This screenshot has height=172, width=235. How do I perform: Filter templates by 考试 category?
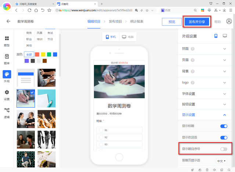(x=50, y=33)
